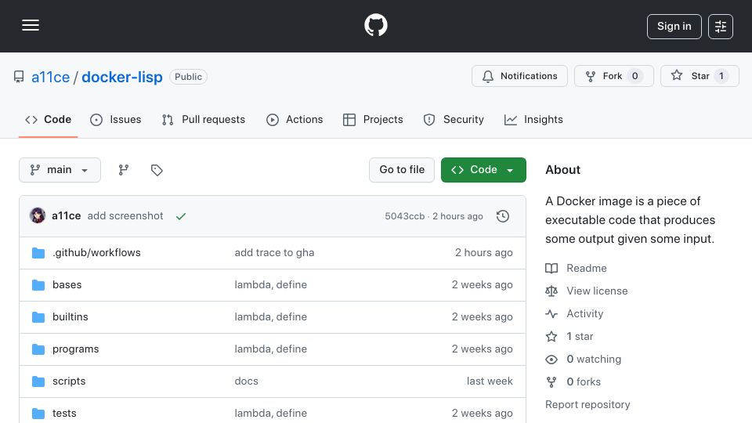Open the Activity link in About
The height and width of the screenshot is (423, 752).
(585, 313)
